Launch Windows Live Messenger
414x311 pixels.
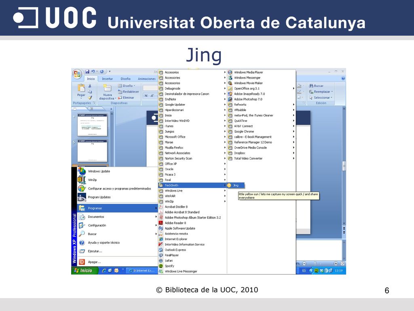coord(192,271)
